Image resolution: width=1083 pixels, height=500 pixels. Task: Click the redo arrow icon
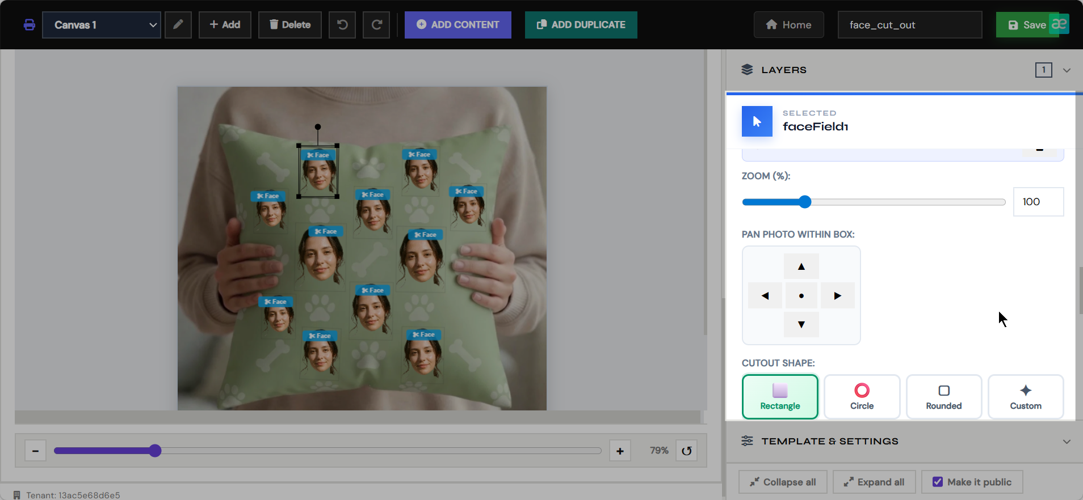[376, 25]
